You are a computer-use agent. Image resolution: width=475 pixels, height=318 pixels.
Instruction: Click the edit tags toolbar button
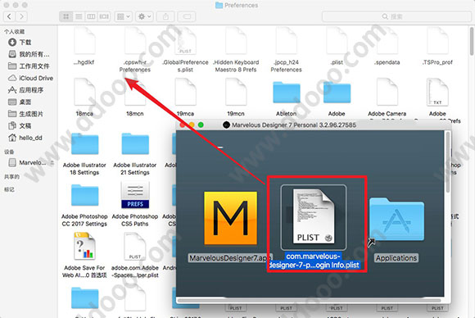[x=187, y=16]
